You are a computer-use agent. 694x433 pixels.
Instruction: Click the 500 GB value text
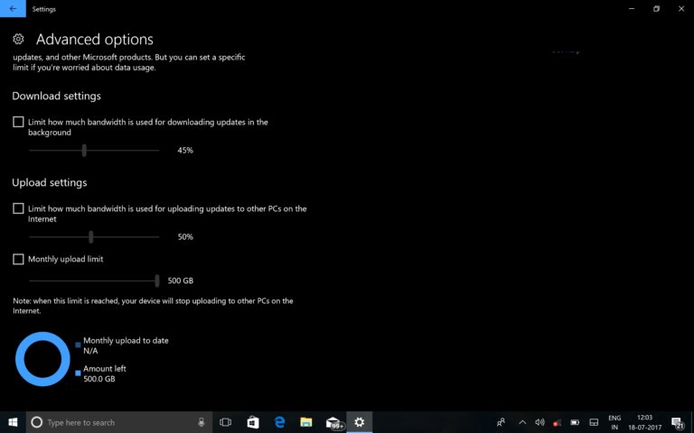[180, 281]
